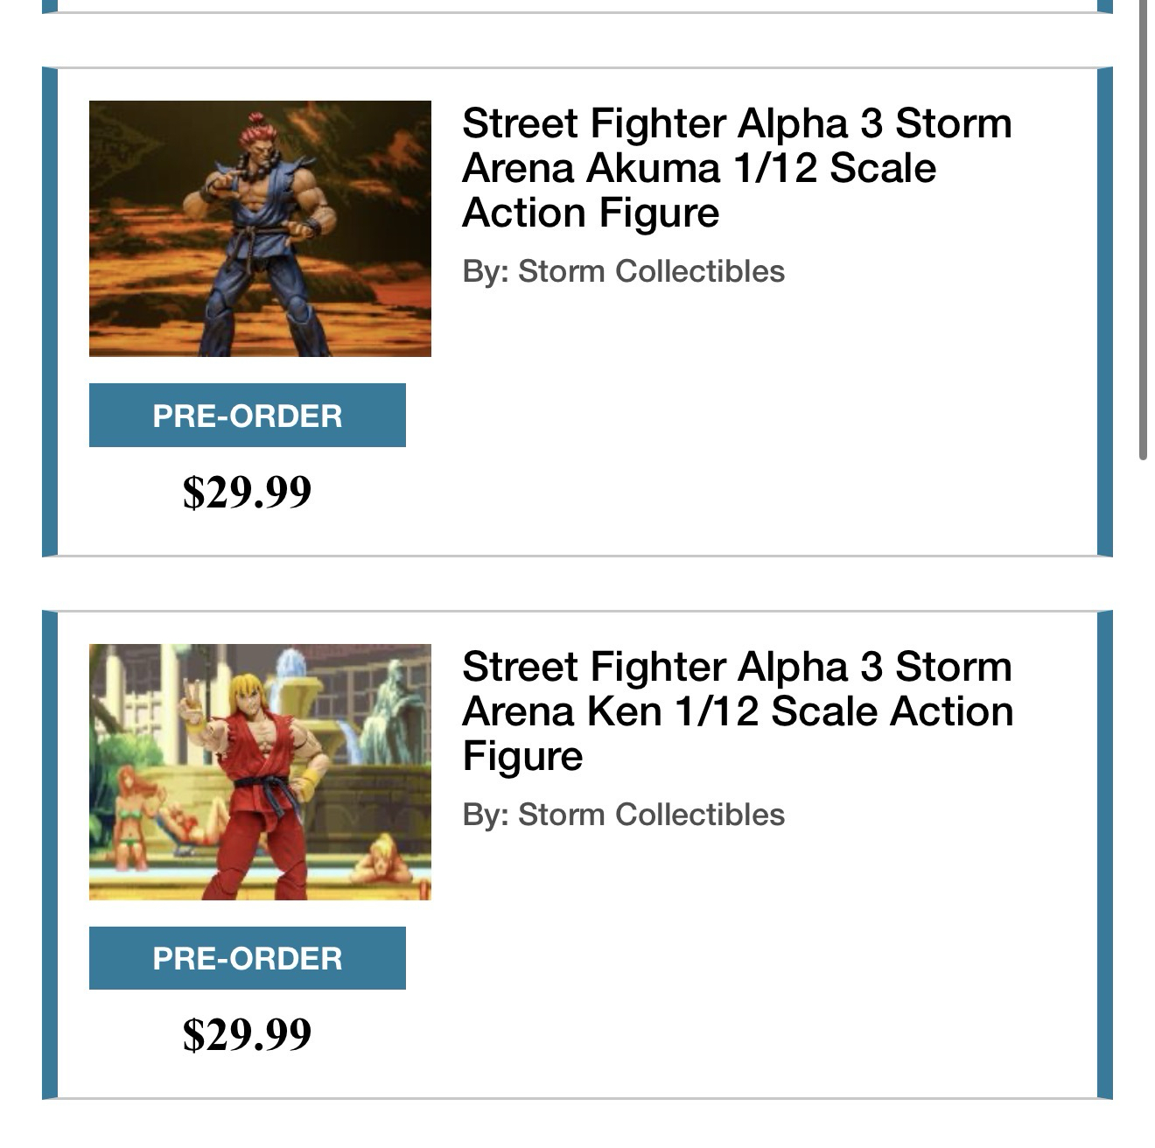Click the page scrollbar thumb
Viewport: 1155px width, 1148px height.
(x=1143, y=227)
